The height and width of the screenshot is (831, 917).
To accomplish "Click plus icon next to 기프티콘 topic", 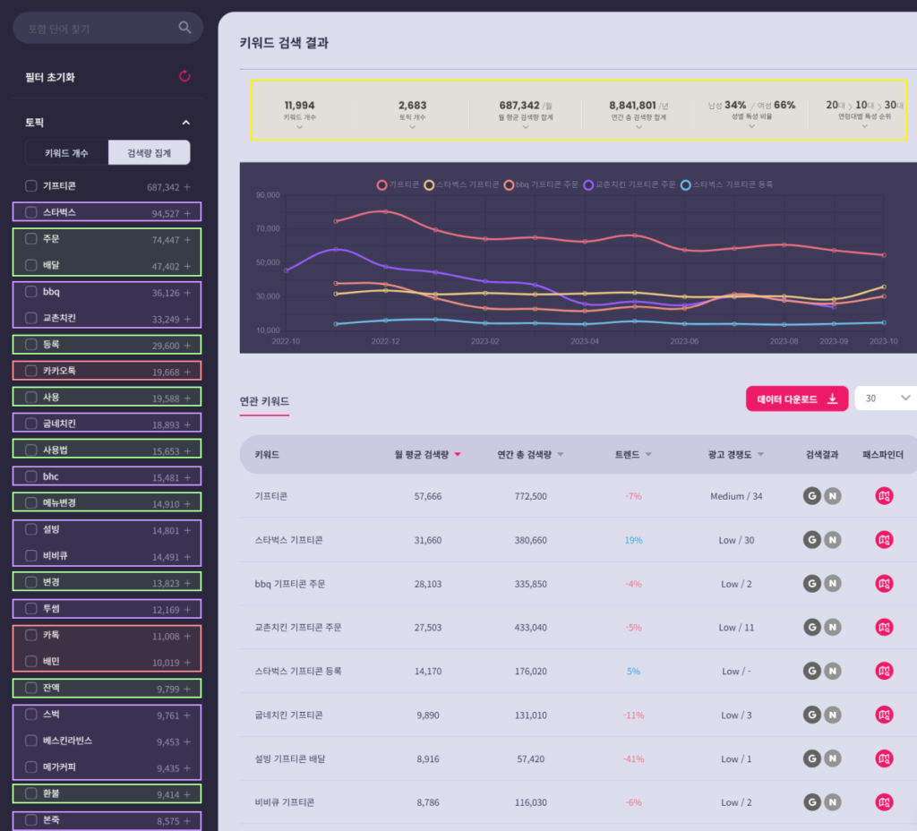I will pyautogui.click(x=187, y=187).
